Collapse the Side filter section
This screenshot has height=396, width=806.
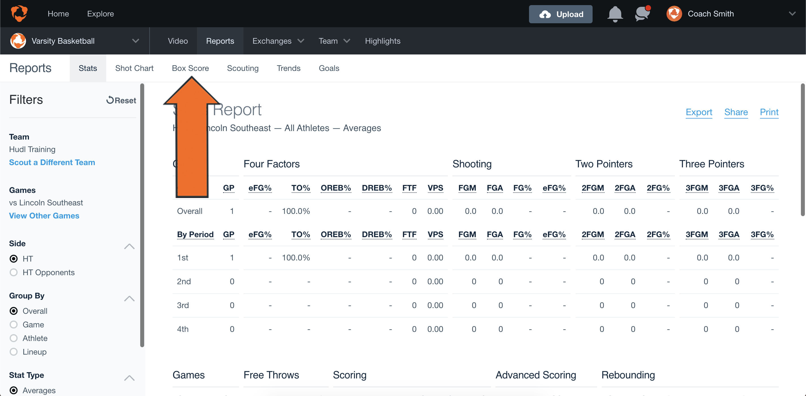[129, 247]
